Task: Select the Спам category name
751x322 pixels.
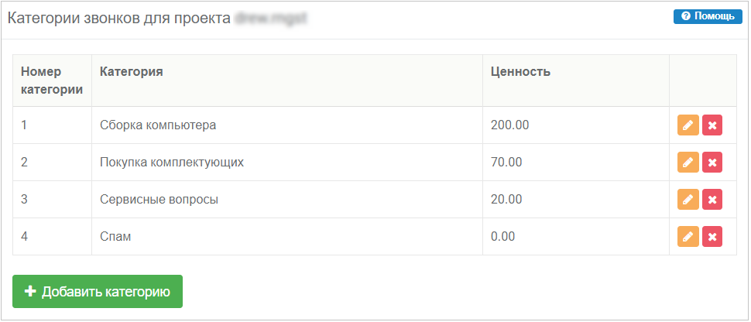Action: [115, 237]
